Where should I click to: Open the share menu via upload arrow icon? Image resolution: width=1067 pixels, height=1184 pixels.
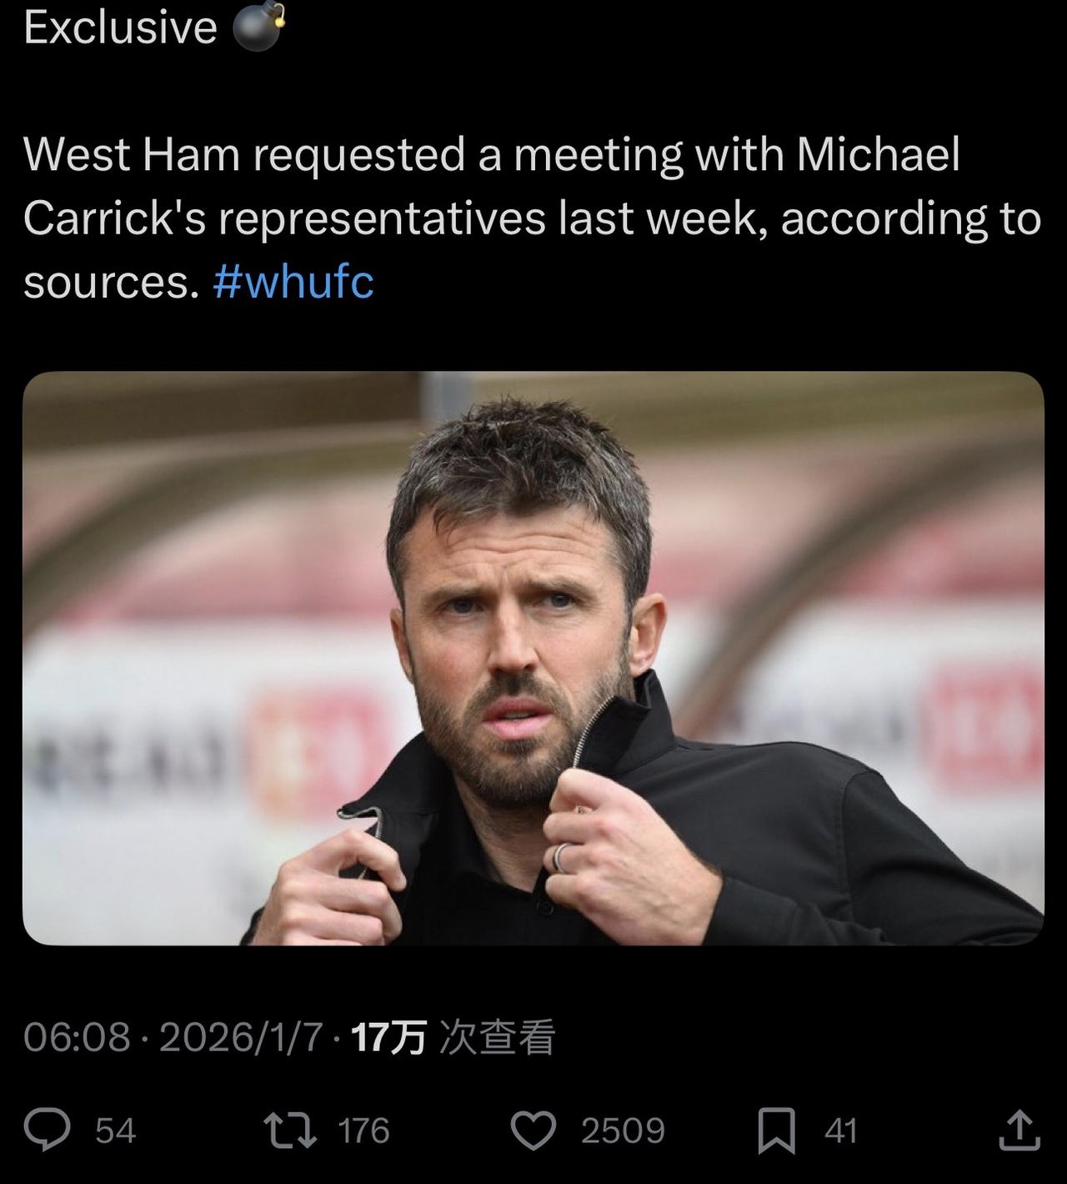pyautogui.click(x=1019, y=1131)
